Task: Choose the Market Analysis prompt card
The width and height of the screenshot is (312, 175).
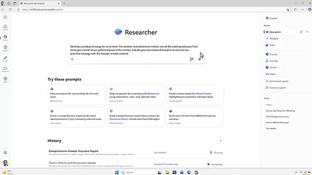Action: coord(136,117)
